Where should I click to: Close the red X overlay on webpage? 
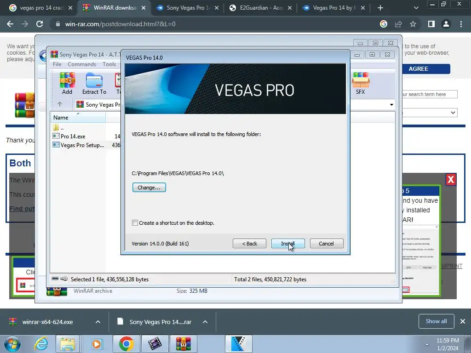pyautogui.click(x=451, y=180)
